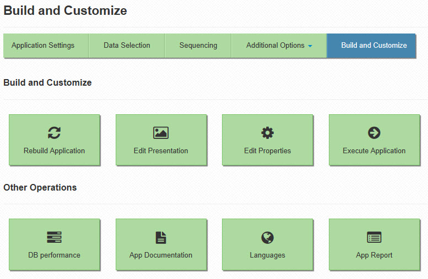Click the Rebuild Application label
This screenshot has height=279, width=428.
coord(55,151)
